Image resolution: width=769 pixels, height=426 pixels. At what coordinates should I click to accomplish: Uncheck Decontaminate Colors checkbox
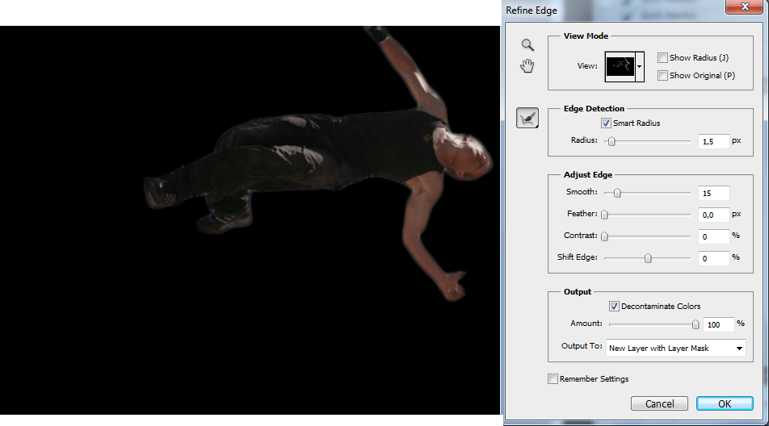click(614, 307)
